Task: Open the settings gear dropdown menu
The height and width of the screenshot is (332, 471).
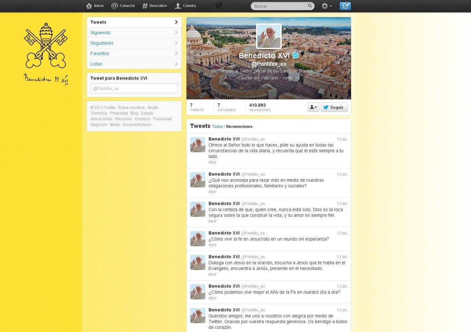Action: (x=327, y=6)
